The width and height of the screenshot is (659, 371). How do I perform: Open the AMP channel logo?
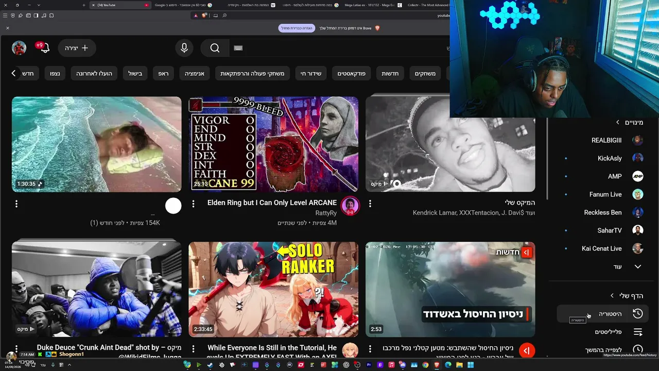[x=637, y=176]
